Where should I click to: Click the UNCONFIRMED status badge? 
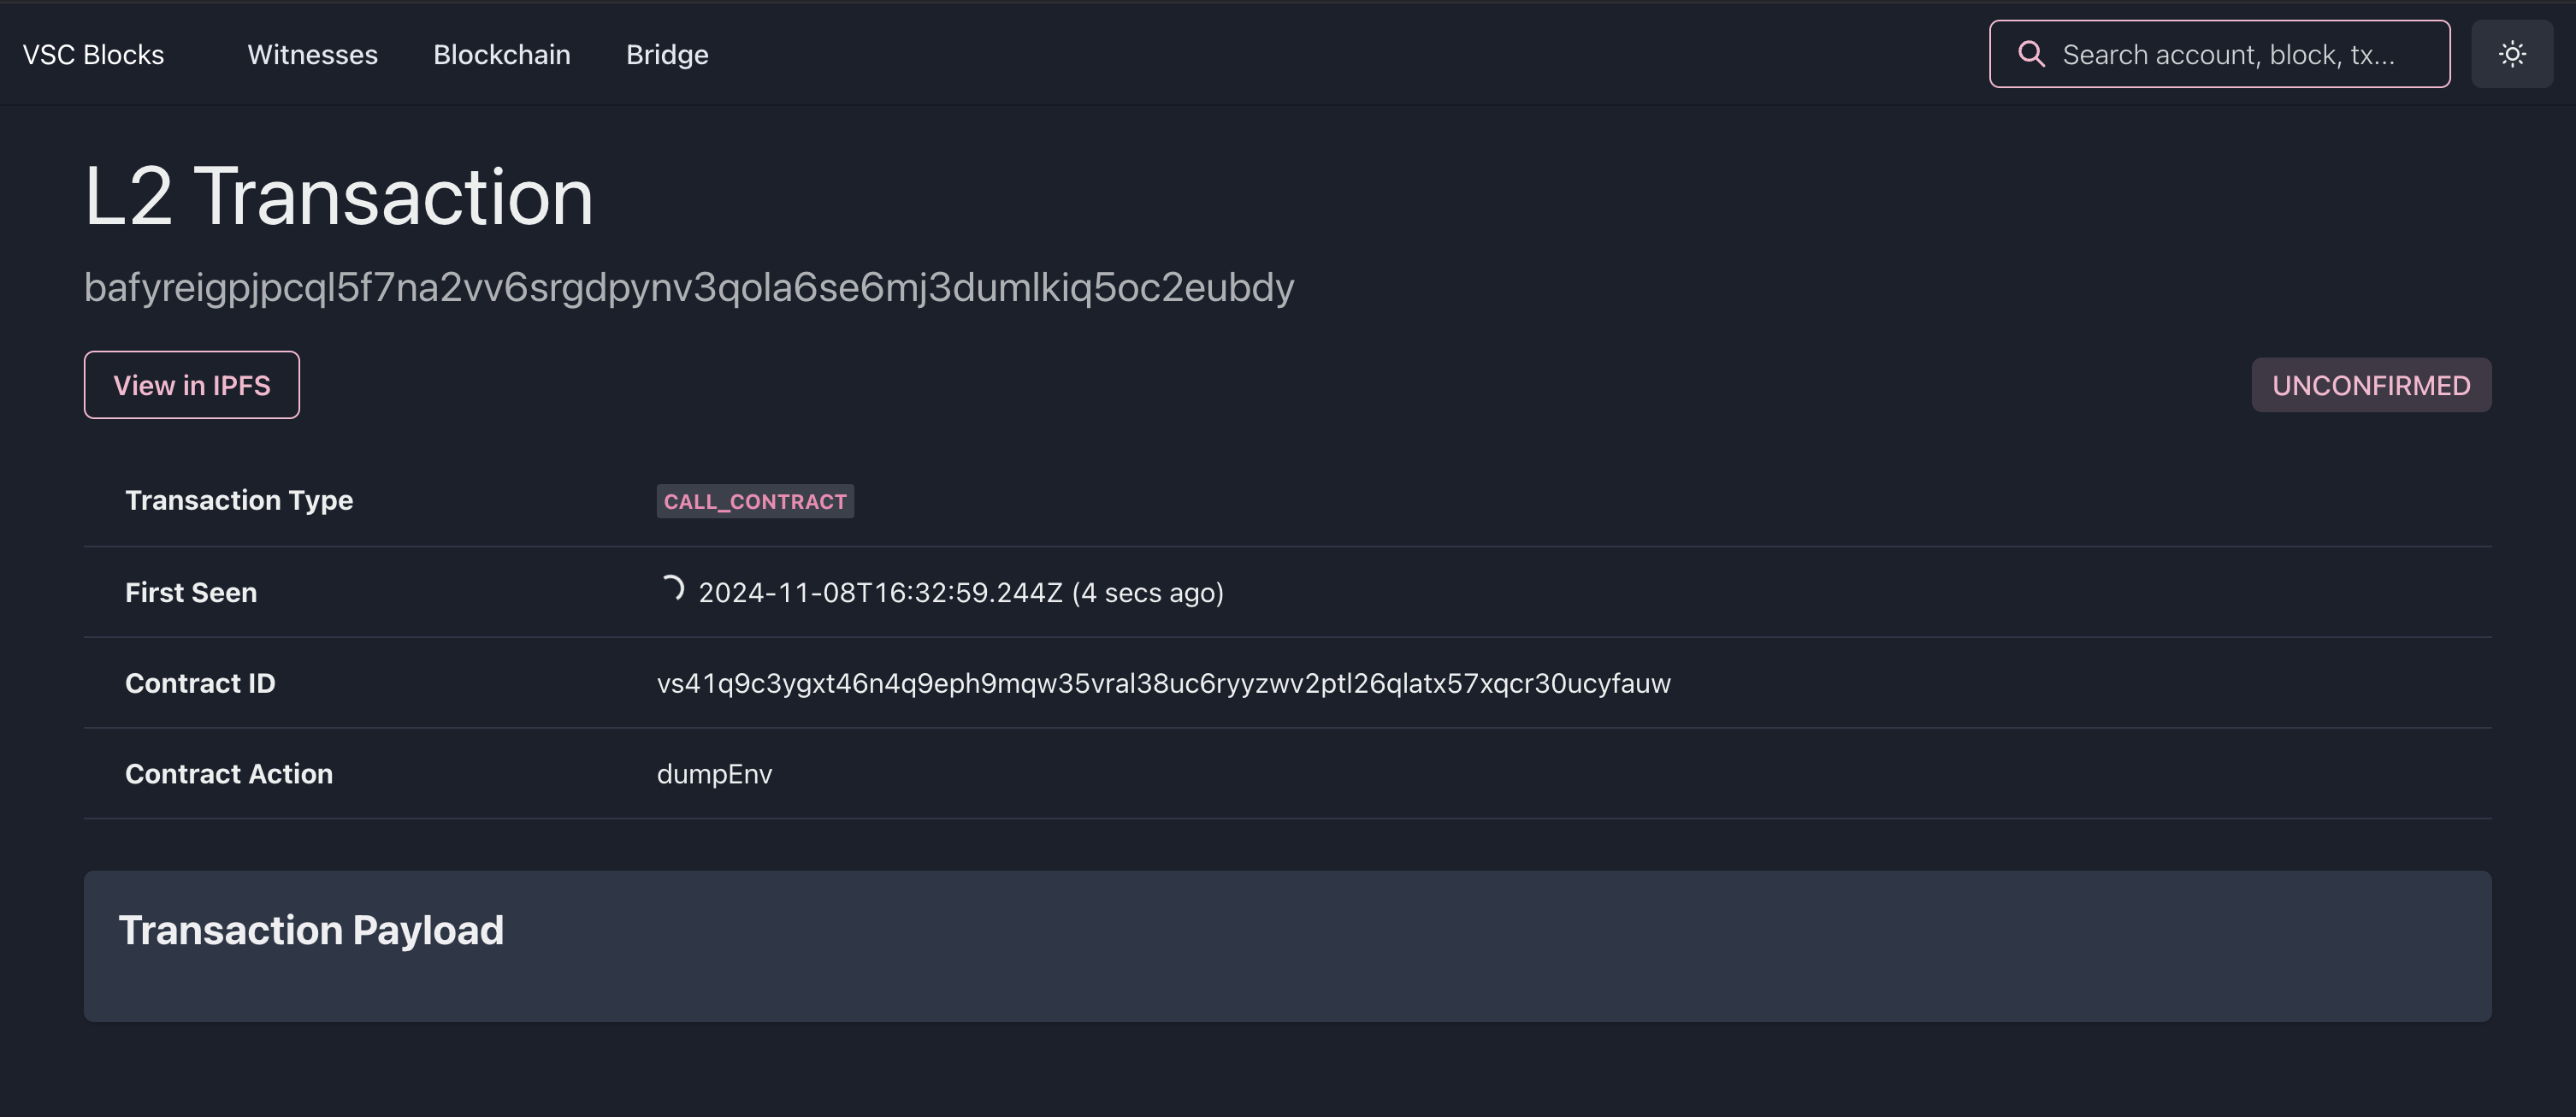pyautogui.click(x=2371, y=385)
